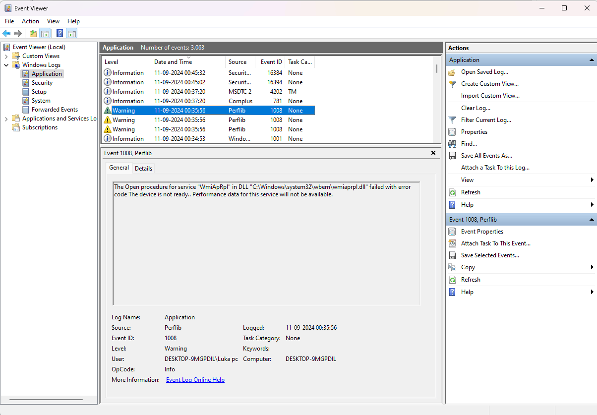Viewport: 597px width, 415px height.
Task: Select the Information event 1001 row
Action: coord(208,139)
